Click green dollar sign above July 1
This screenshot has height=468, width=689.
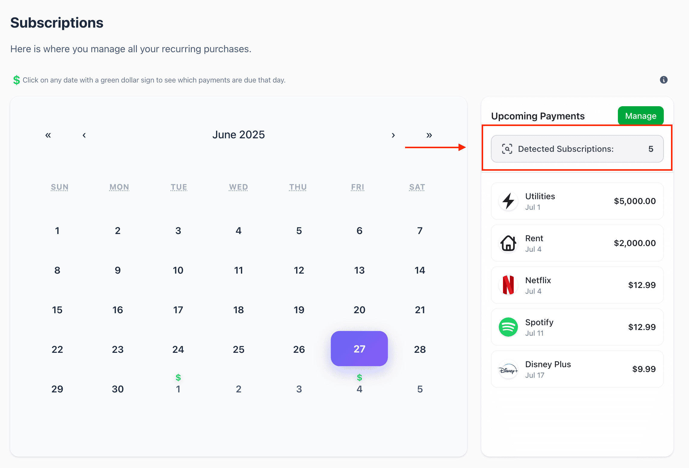[178, 377]
